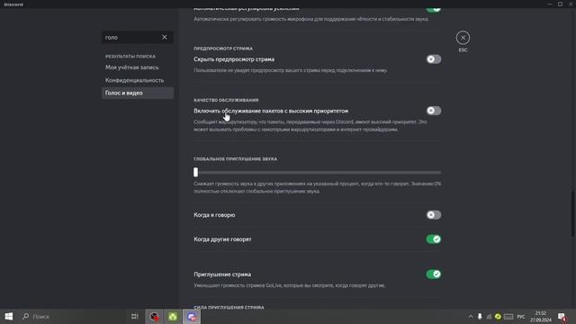Open Моя учётная запись settings
Screen dimensions: 576x324
pyautogui.click(x=132, y=67)
